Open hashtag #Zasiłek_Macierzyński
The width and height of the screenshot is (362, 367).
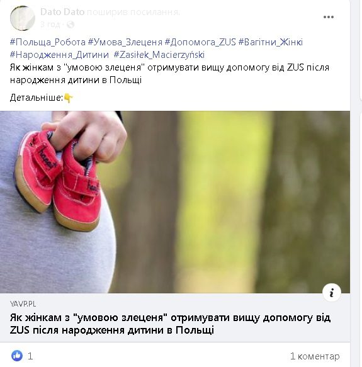(x=159, y=55)
